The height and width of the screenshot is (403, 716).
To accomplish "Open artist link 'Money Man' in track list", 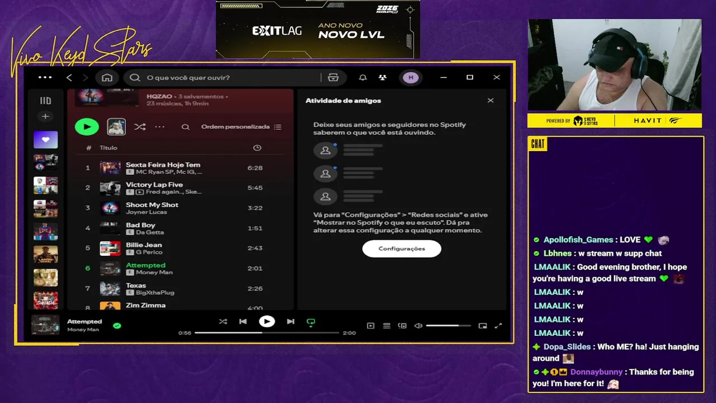I will tap(154, 273).
